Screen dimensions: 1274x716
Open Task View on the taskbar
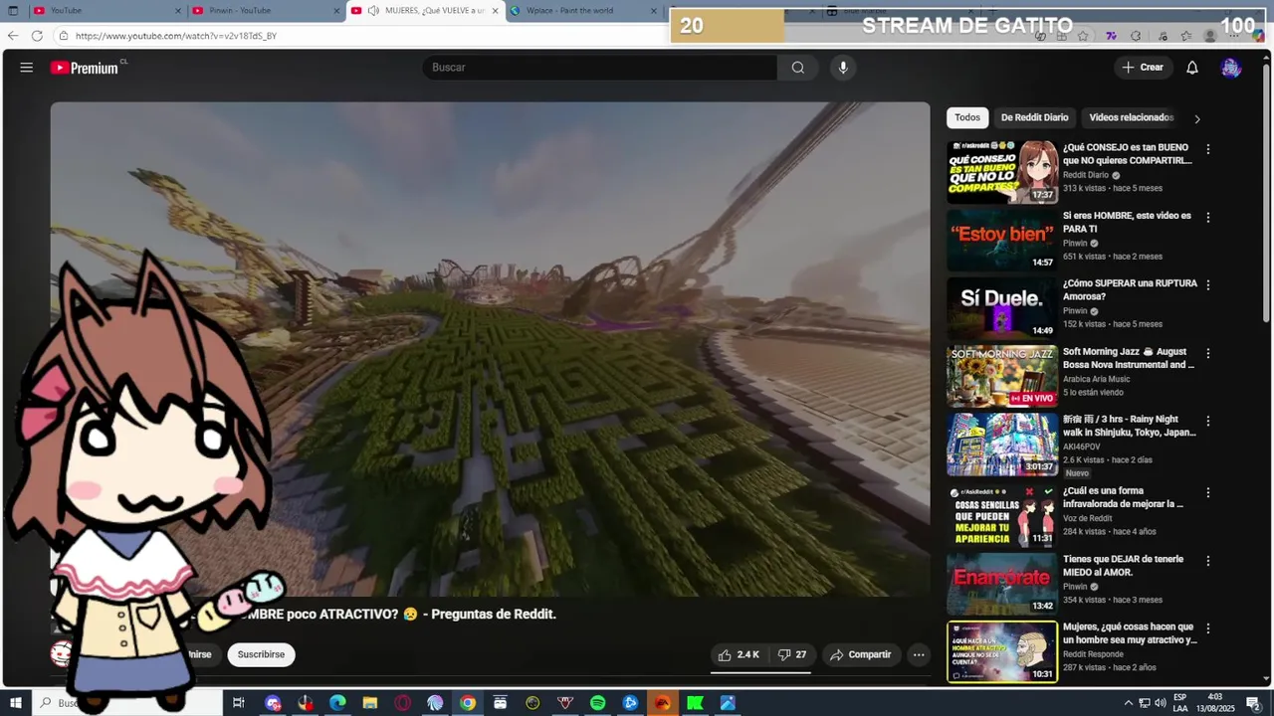point(239,703)
